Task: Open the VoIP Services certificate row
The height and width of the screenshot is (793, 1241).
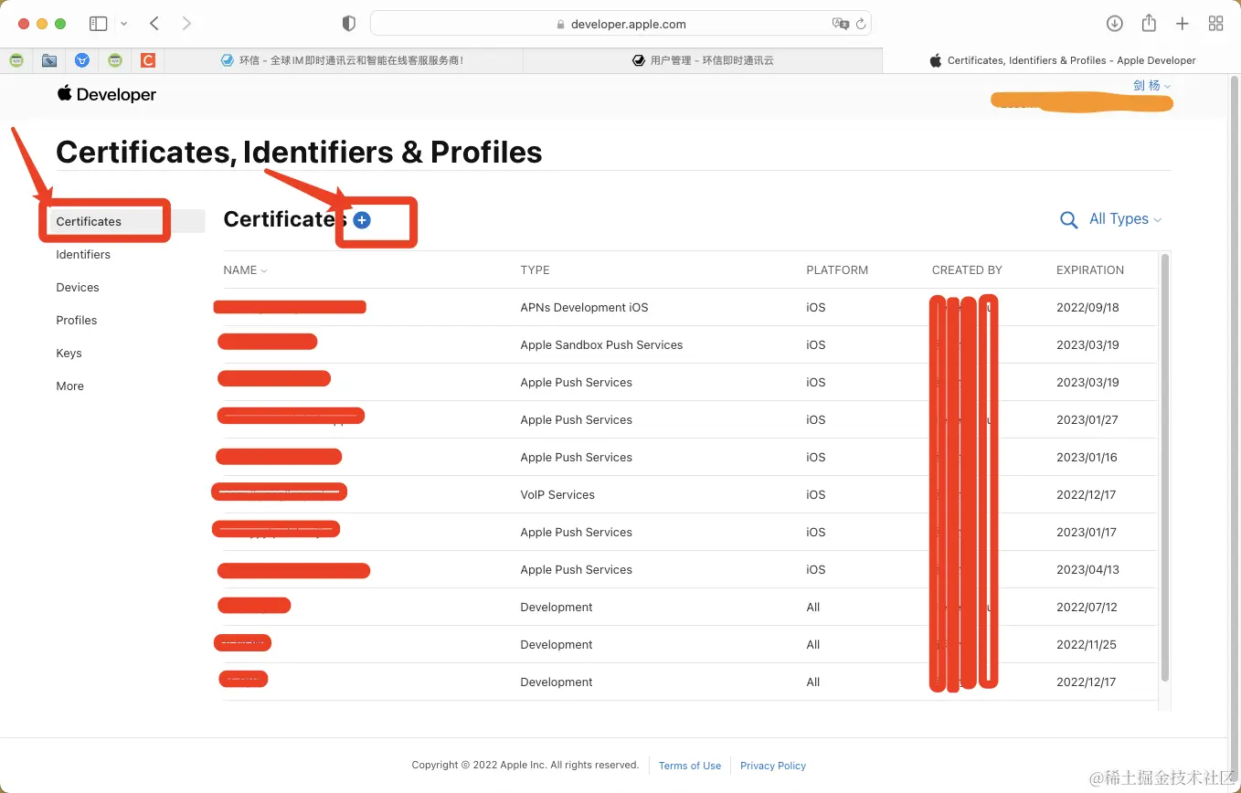Action: (x=689, y=494)
